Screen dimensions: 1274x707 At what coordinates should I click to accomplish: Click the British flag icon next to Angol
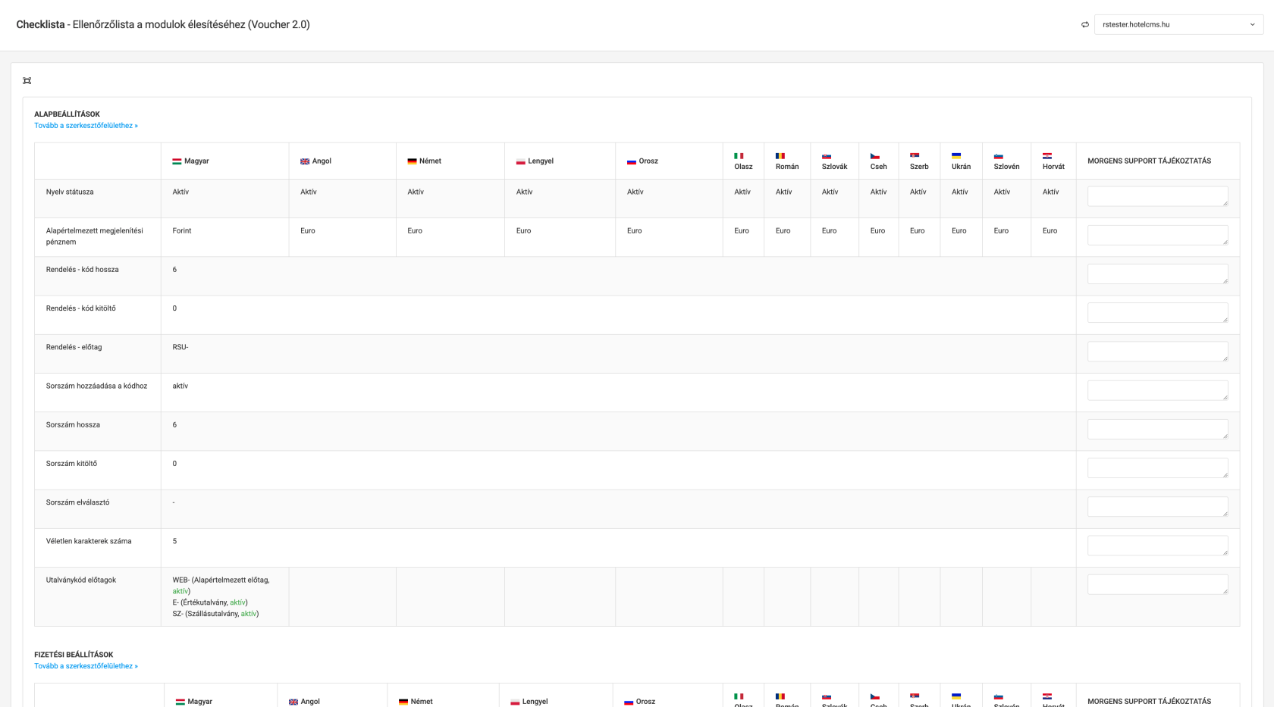[x=305, y=161]
